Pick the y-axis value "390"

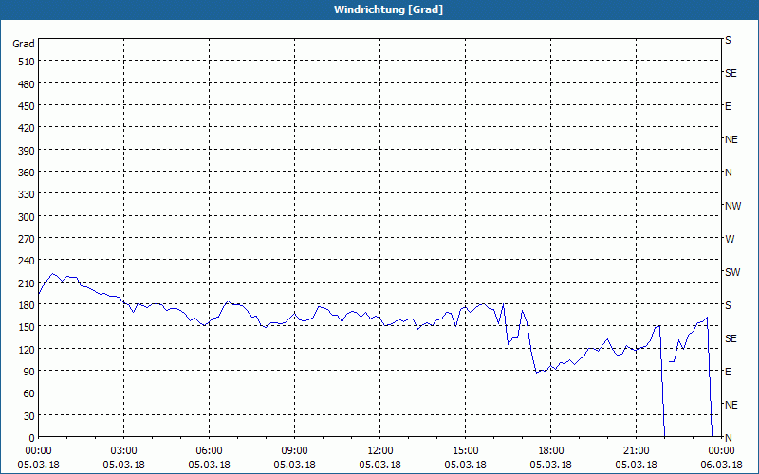[x=28, y=151]
